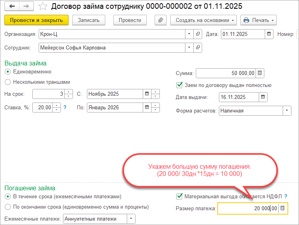The width and height of the screenshot is (299, 225).
Task: Expand the Сотрудник dropdown list
Action: click(189, 47)
